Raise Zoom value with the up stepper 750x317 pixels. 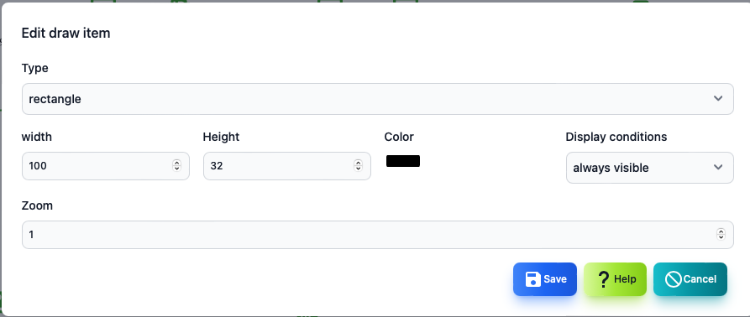point(721,231)
